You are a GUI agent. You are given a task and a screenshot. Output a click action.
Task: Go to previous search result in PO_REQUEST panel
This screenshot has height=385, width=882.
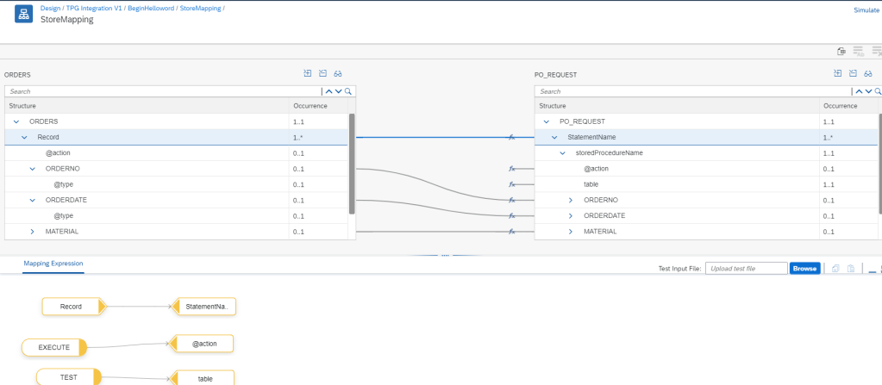click(x=858, y=91)
